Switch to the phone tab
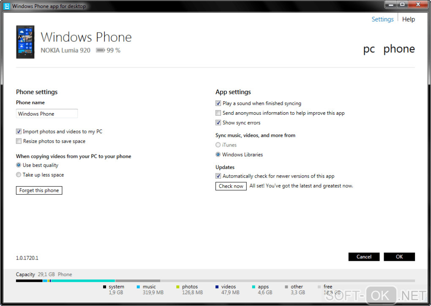The height and width of the screenshot is (306, 431). tap(399, 49)
